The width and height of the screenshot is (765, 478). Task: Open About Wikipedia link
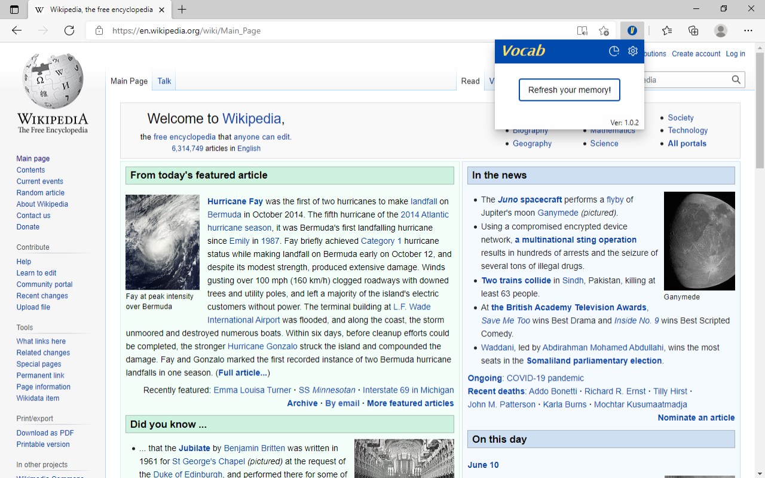[x=42, y=204]
